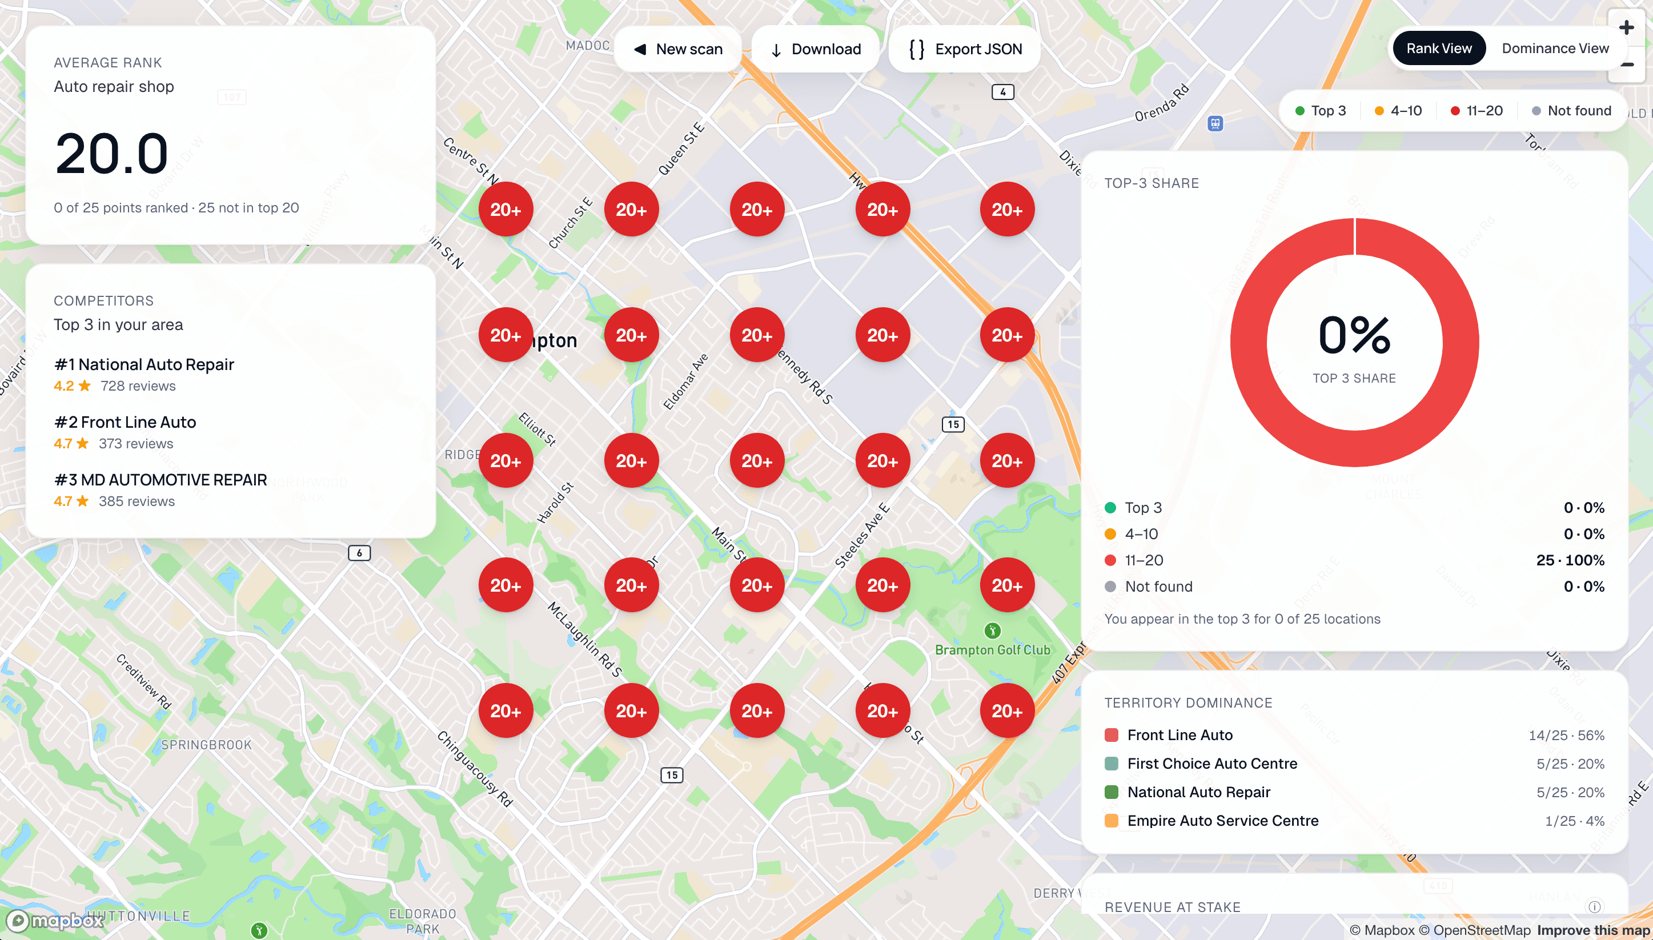Click the SPRINGBROOK map label

tap(207, 744)
